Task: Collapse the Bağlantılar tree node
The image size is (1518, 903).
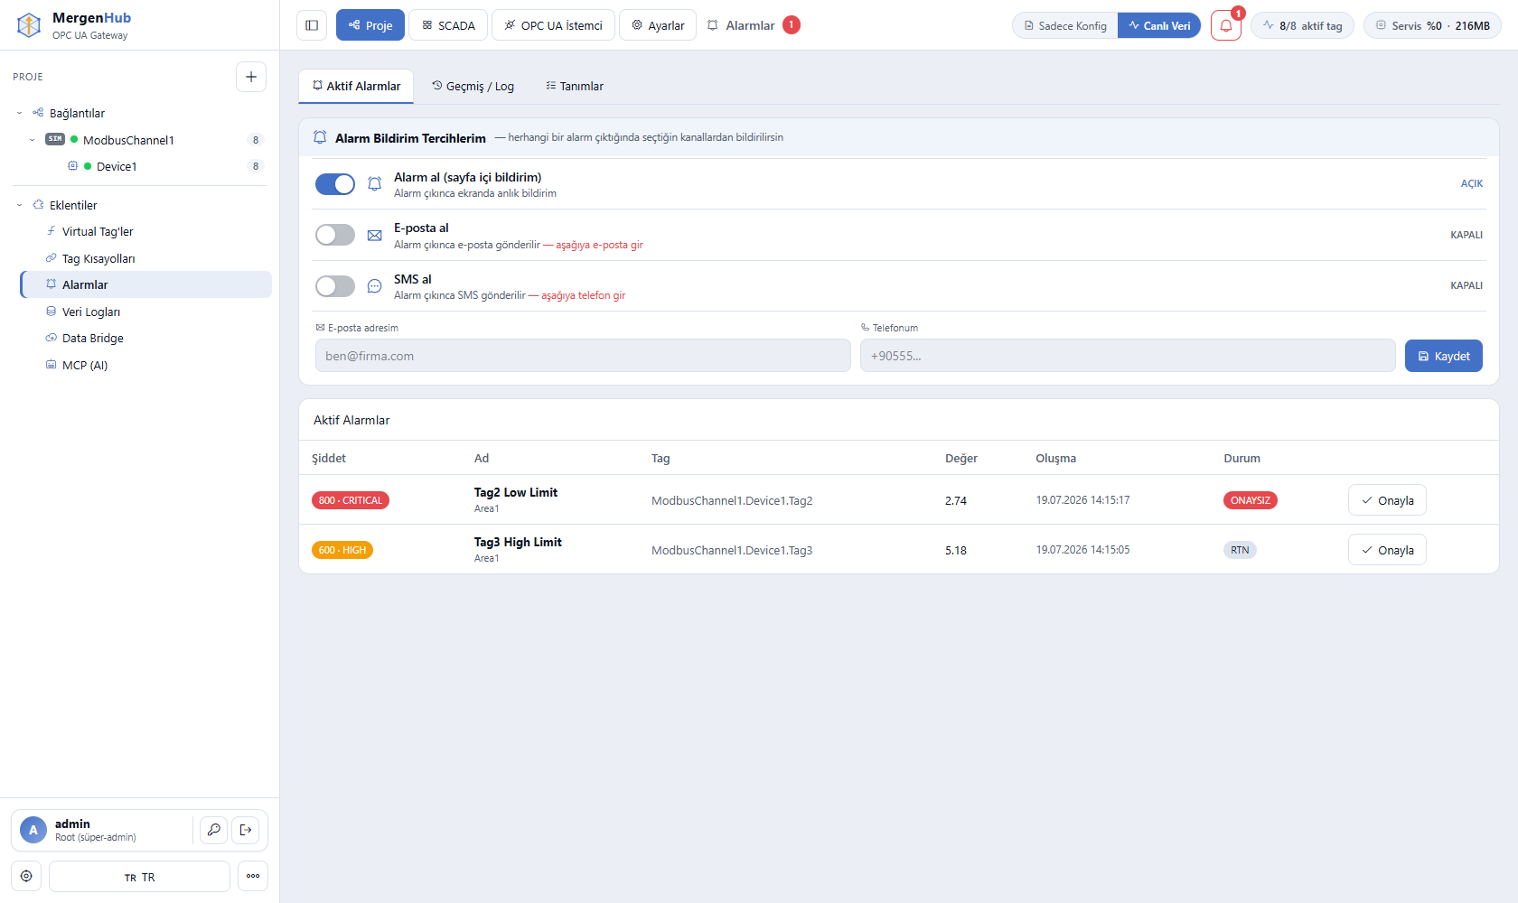Action: click(19, 113)
